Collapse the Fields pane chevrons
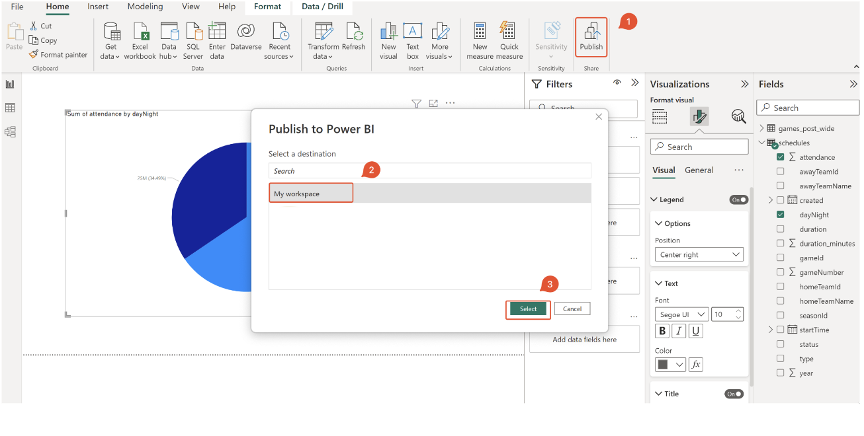 pyautogui.click(x=853, y=84)
